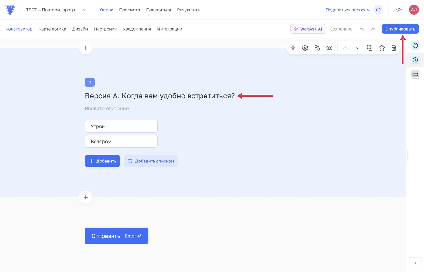424x272 pixels.
Task: Click the Введите описание field
Action: point(109,108)
